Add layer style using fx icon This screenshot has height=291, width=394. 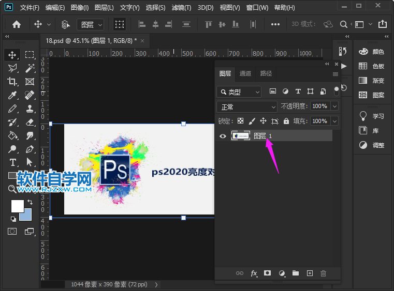point(254,273)
